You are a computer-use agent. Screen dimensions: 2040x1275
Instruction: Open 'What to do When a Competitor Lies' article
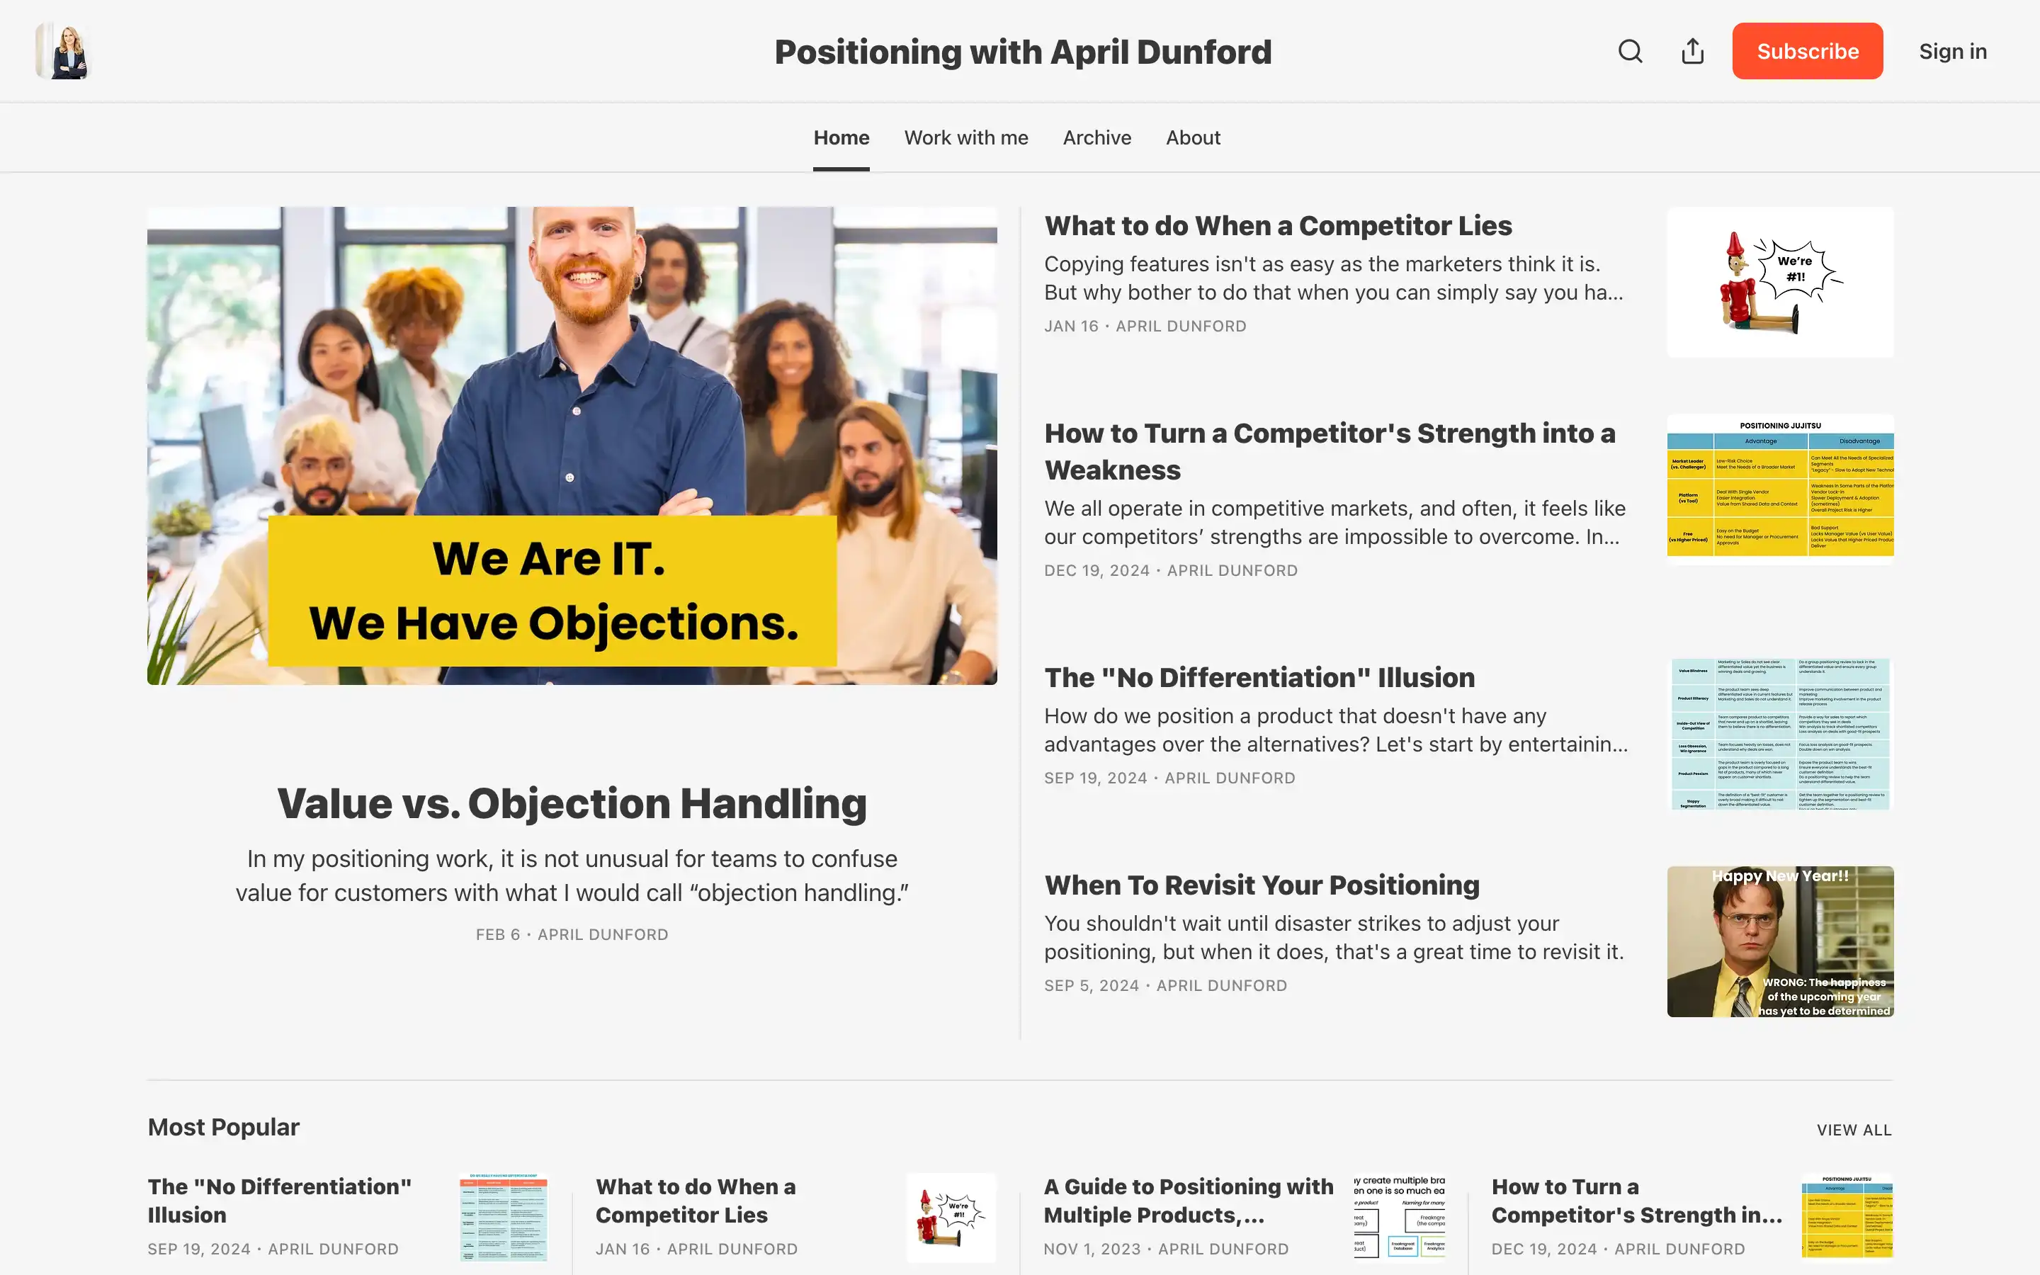[1277, 226]
